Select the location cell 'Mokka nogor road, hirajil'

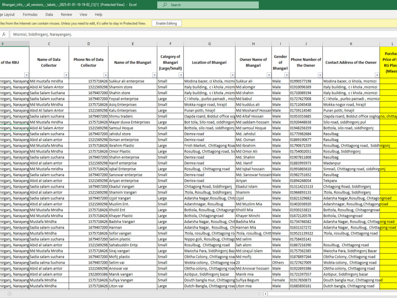coord(209,104)
